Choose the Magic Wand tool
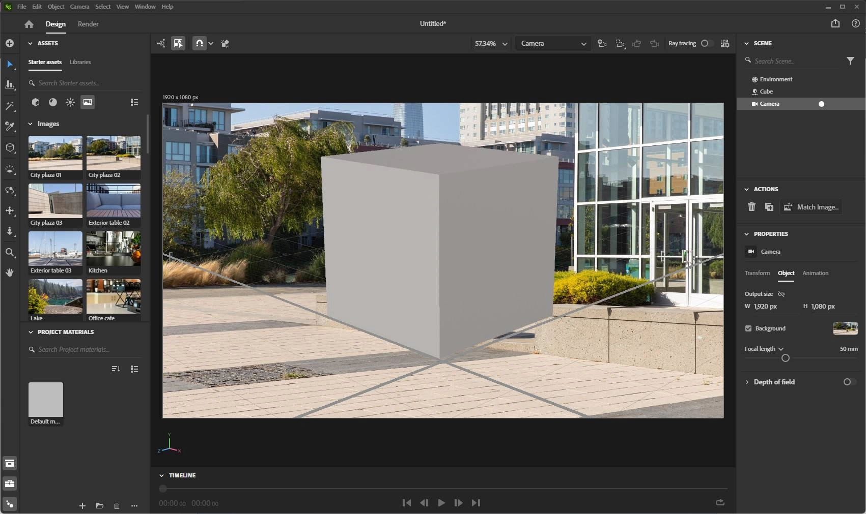 tap(10, 106)
